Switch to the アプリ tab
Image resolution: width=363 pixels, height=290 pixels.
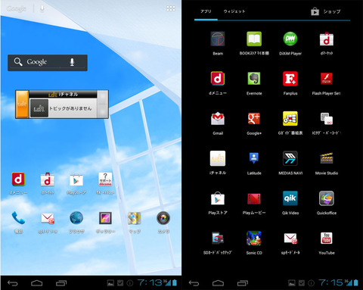coord(206,11)
